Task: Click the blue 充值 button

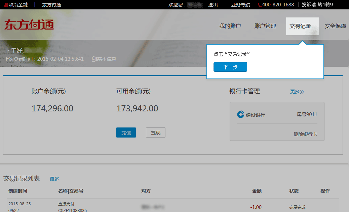Action: pyautogui.click(x=126, y=132)
